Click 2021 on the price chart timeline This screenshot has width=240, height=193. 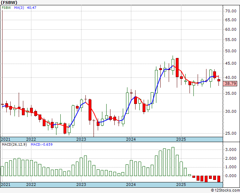(6, 139)
